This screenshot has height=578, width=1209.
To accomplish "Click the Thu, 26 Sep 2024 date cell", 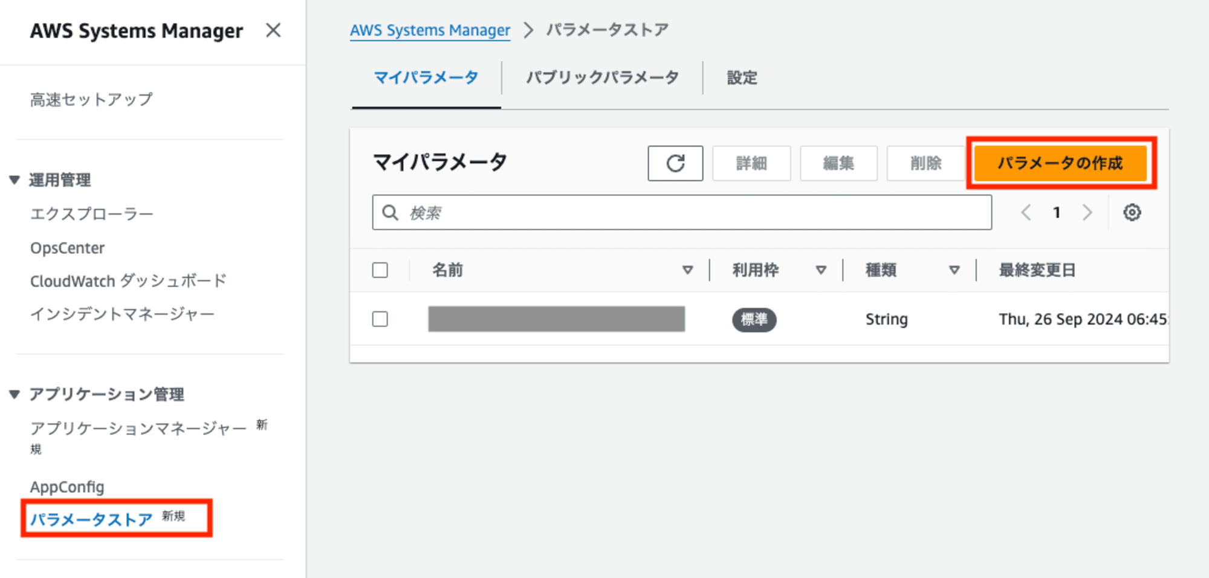I will point(1083,319).
